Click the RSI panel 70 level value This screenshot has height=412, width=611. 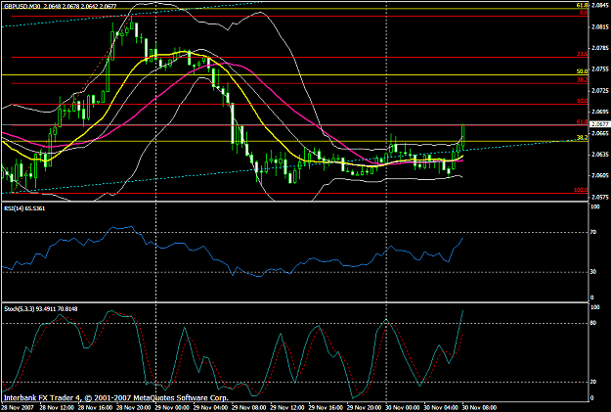593,233
